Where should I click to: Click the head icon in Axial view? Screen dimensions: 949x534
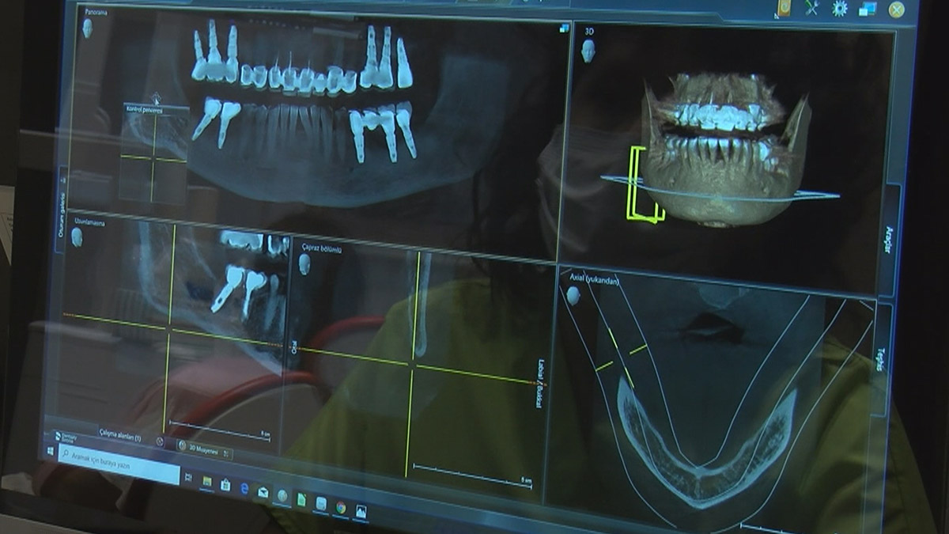pos(573,295)
